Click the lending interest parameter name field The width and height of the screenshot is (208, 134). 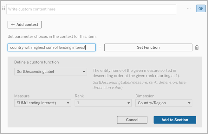pos(51,48)
